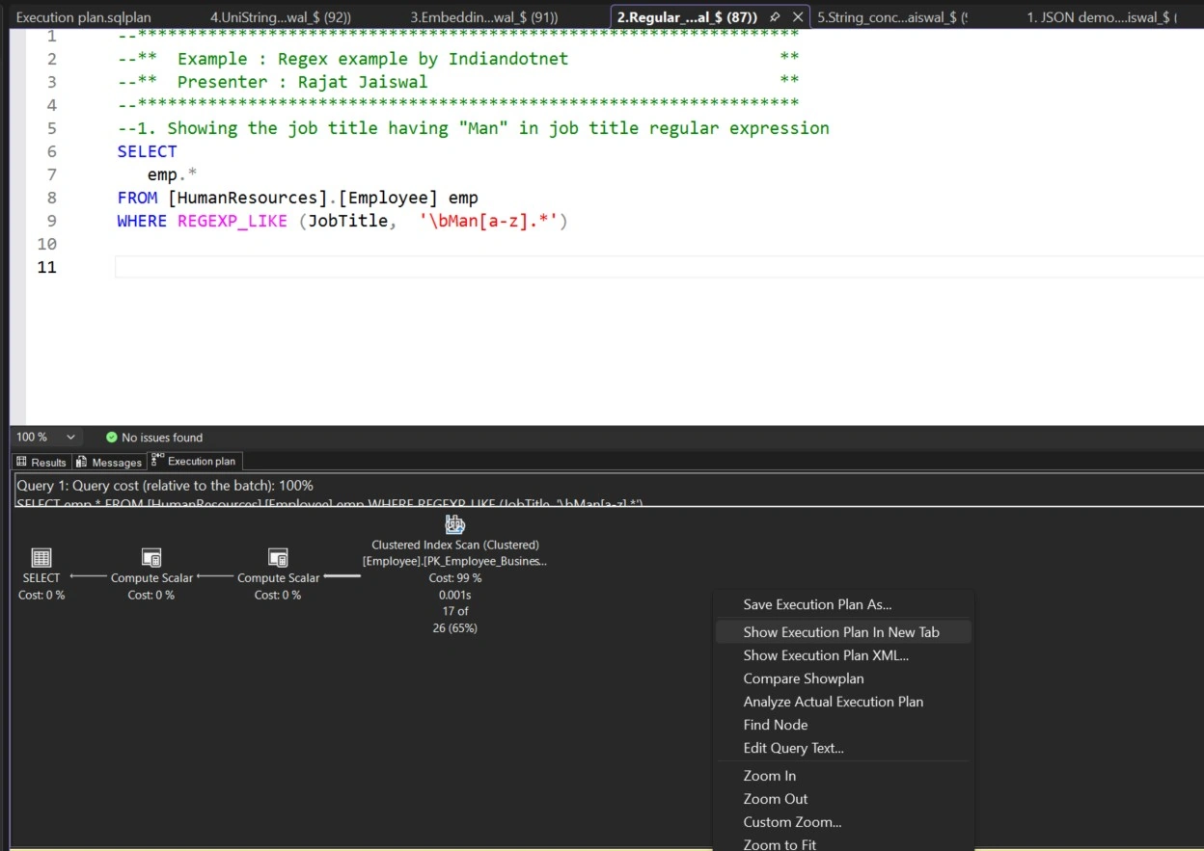This screenshot has height=851, width=1204.
Task: Select the Execution plan results tab
Action: pos(194,462)
